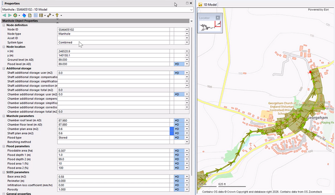Open the Manhole object selector dropdown
The width and height of the screenshot is (335, 195).
[x=191, y=10]
